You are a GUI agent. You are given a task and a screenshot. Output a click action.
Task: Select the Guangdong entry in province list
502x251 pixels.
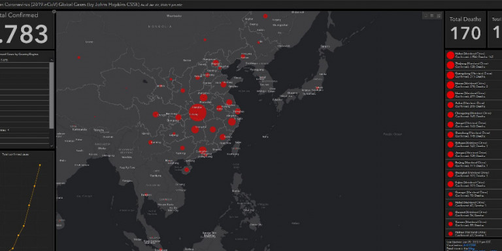pyautogui.click(x=473, y=75)
